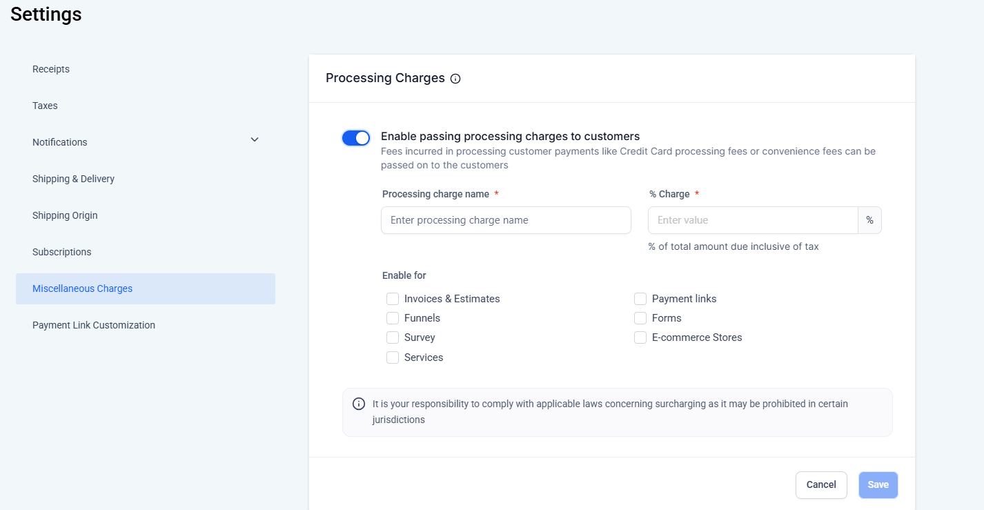The height and width of the screenshot is (510, 984).
Task: Open the Receipts settings section
Action: pos(51,69)
